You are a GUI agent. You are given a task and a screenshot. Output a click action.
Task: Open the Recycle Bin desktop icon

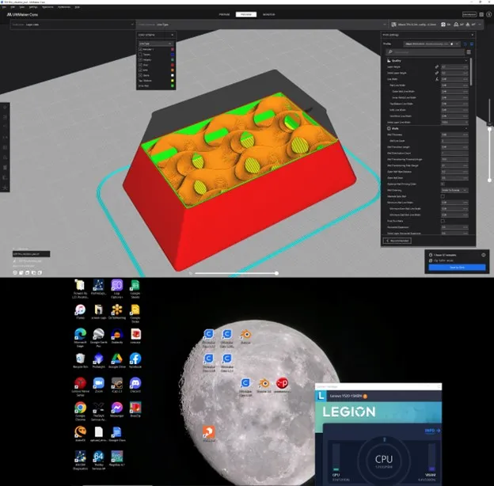[80, 360]
